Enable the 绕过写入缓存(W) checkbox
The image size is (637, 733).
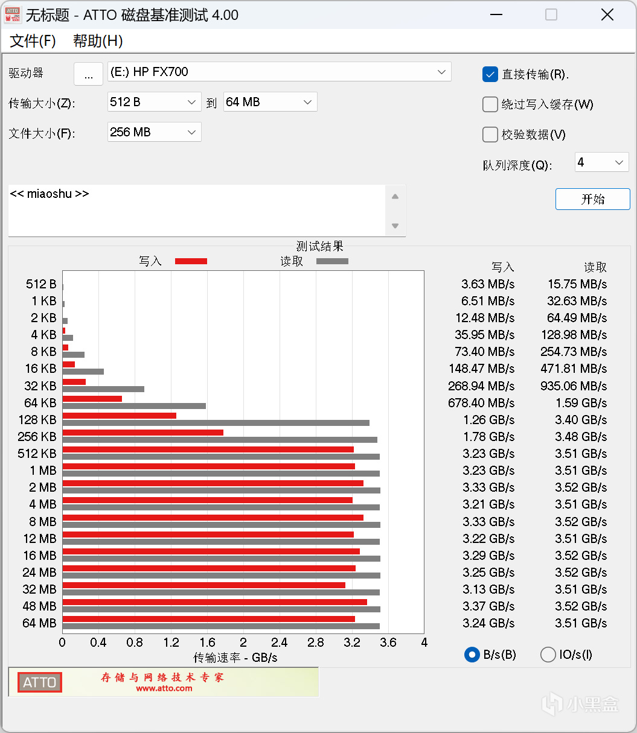pos(490,104)
